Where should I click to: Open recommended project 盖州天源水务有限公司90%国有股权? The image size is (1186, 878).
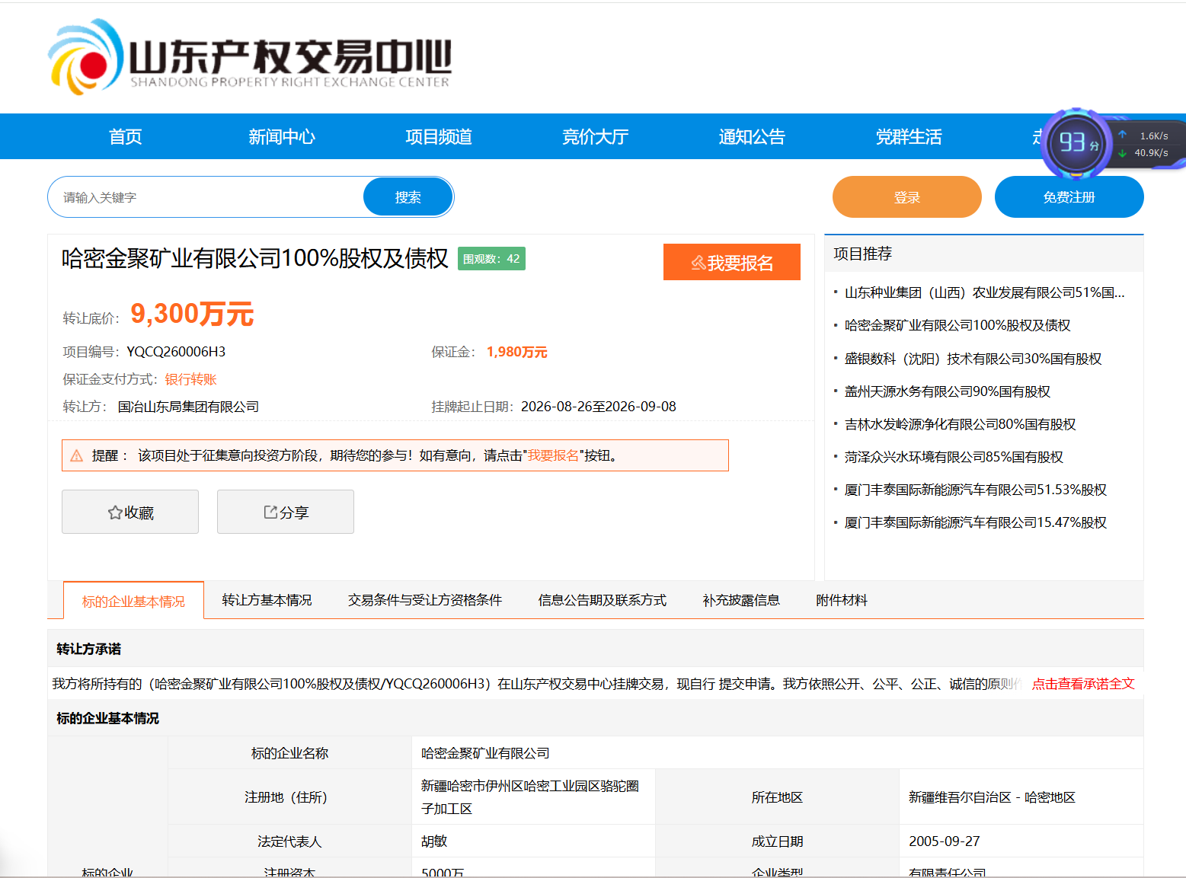(x=948, y=391)
